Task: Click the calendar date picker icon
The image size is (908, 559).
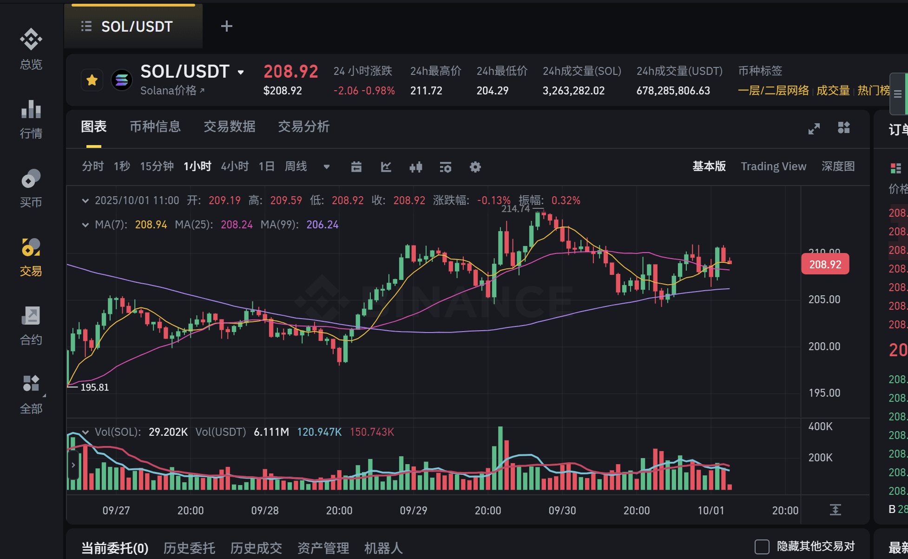Action: [x=356, y=167]
